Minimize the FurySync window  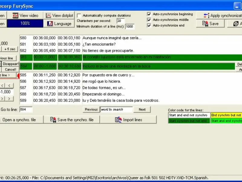click(x=237, y=6)
